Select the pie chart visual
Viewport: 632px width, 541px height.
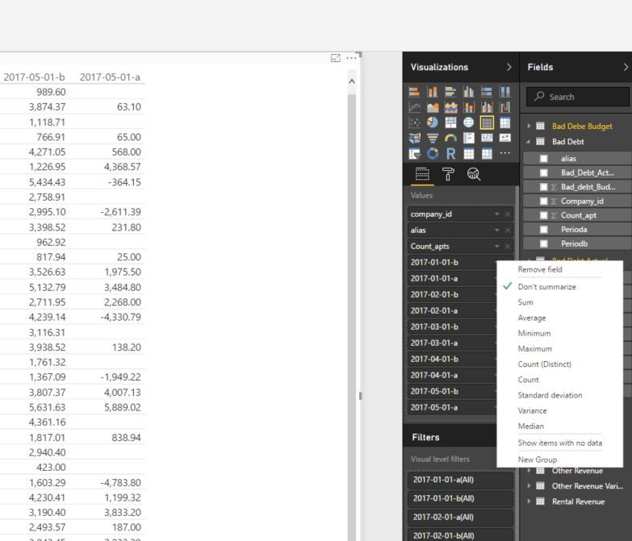click(x=433, y=123)
